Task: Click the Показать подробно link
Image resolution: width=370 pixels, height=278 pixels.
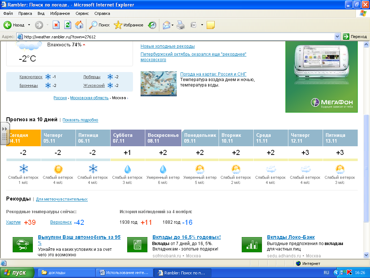Action: click(80, 120)
